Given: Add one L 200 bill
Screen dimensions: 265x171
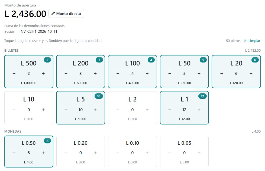Looking at the screenshot, I should point(95,73).
